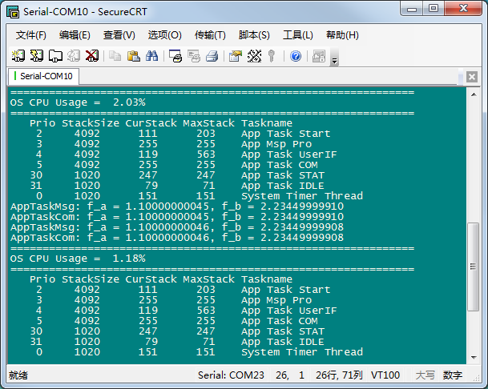Open the 传输(T) menu
This screenshot has height=389, width=488.
pyautogui.click(x=210, y=35)
